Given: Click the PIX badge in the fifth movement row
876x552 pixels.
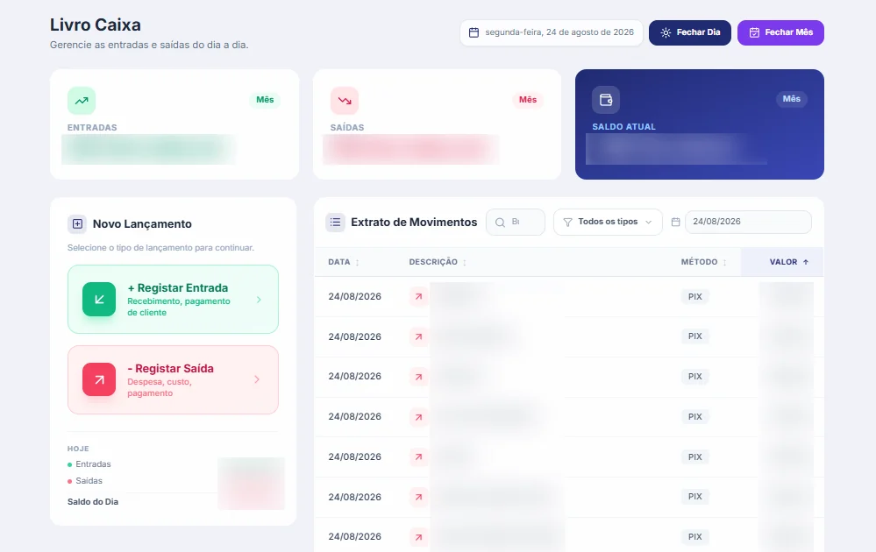Looking at the screenshot, I should coord(695,456).
